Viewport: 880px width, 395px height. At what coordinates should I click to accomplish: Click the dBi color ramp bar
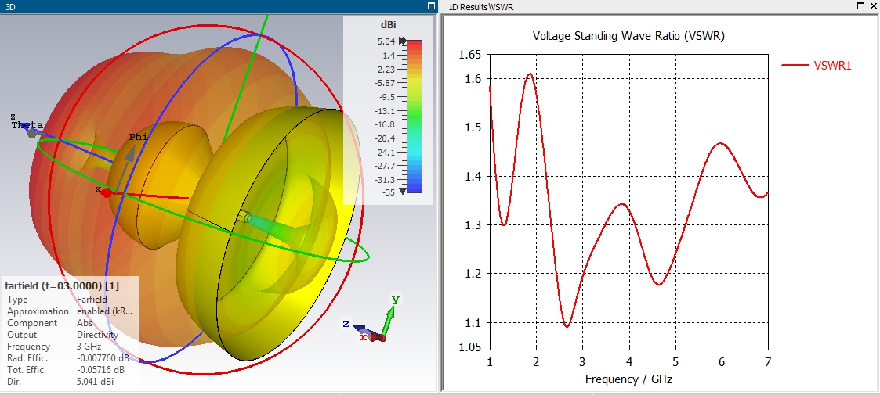pos(415,116)
